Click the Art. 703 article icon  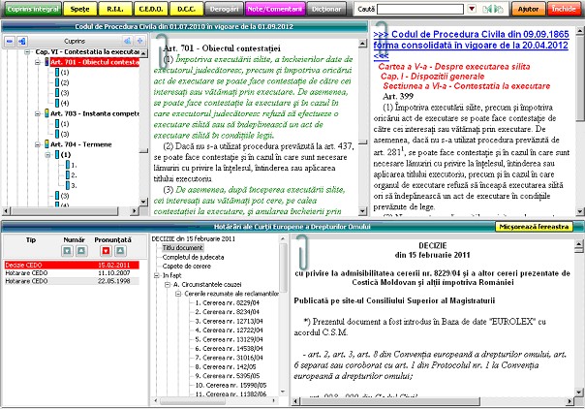pos(47,113)
